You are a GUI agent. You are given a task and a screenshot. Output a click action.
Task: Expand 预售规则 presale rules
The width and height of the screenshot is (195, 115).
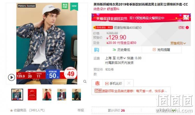click(178, 43)
